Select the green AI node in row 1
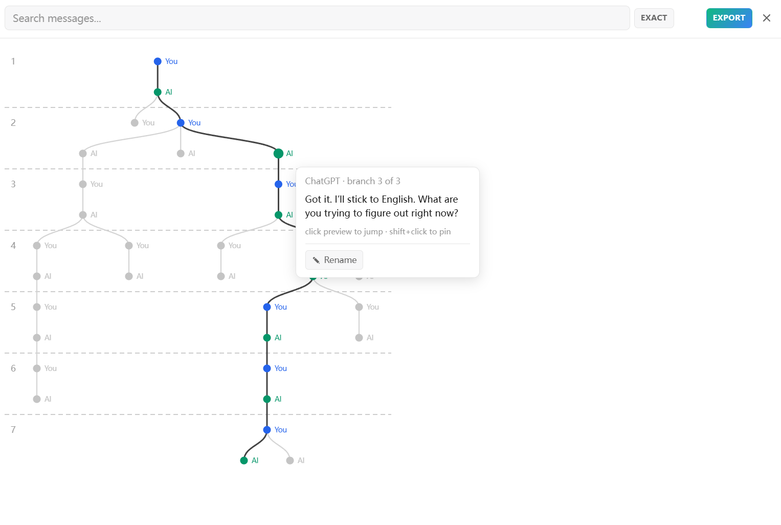This screenshot has height=525, width=781. click(x=158, y=92)
